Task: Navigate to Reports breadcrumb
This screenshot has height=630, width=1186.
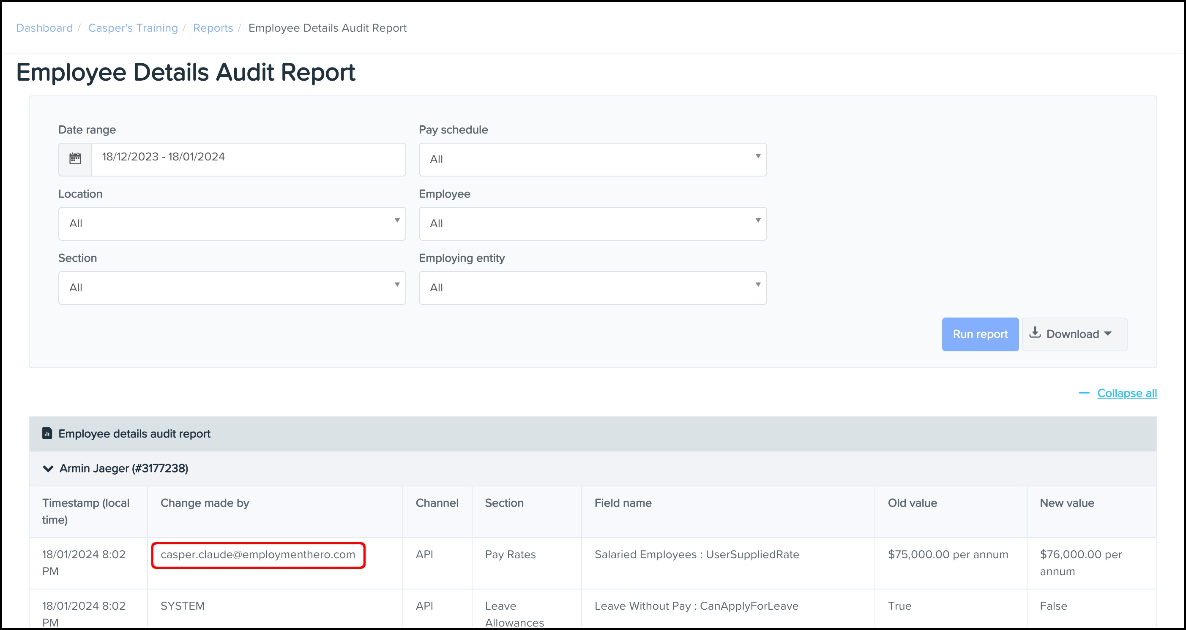Action: (213, 28)
